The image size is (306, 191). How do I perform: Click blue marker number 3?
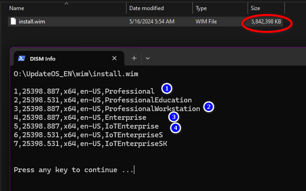173,117
